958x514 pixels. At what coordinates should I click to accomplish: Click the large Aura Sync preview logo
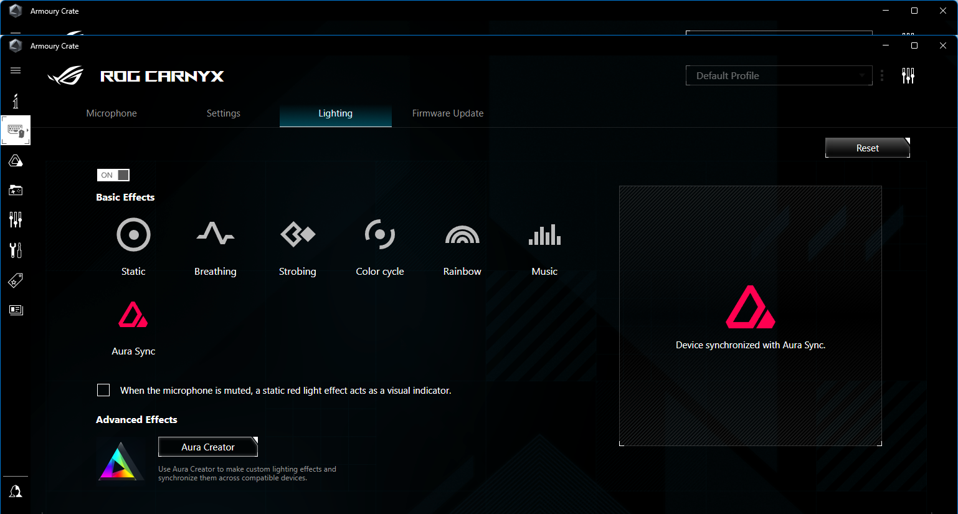751,307
